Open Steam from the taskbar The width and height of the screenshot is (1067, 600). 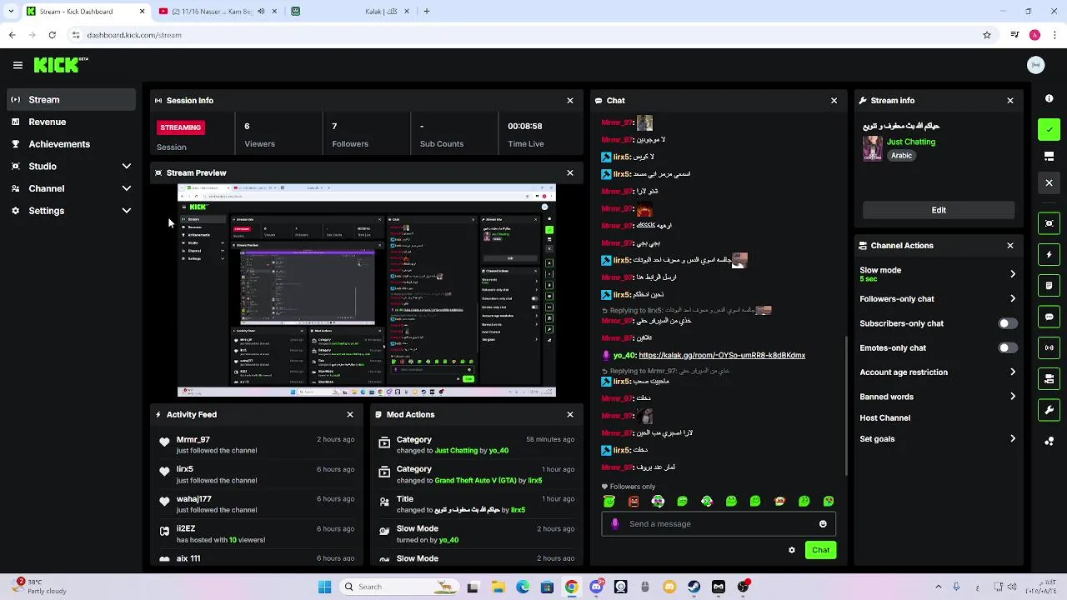point(694,587)
